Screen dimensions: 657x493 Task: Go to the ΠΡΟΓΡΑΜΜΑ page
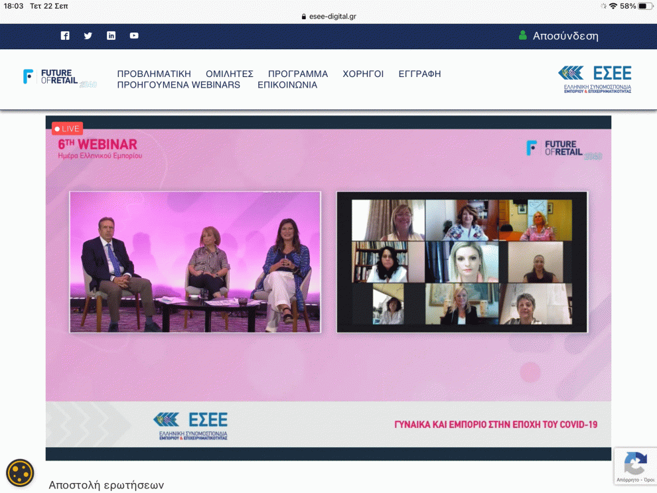click(298, 74)
